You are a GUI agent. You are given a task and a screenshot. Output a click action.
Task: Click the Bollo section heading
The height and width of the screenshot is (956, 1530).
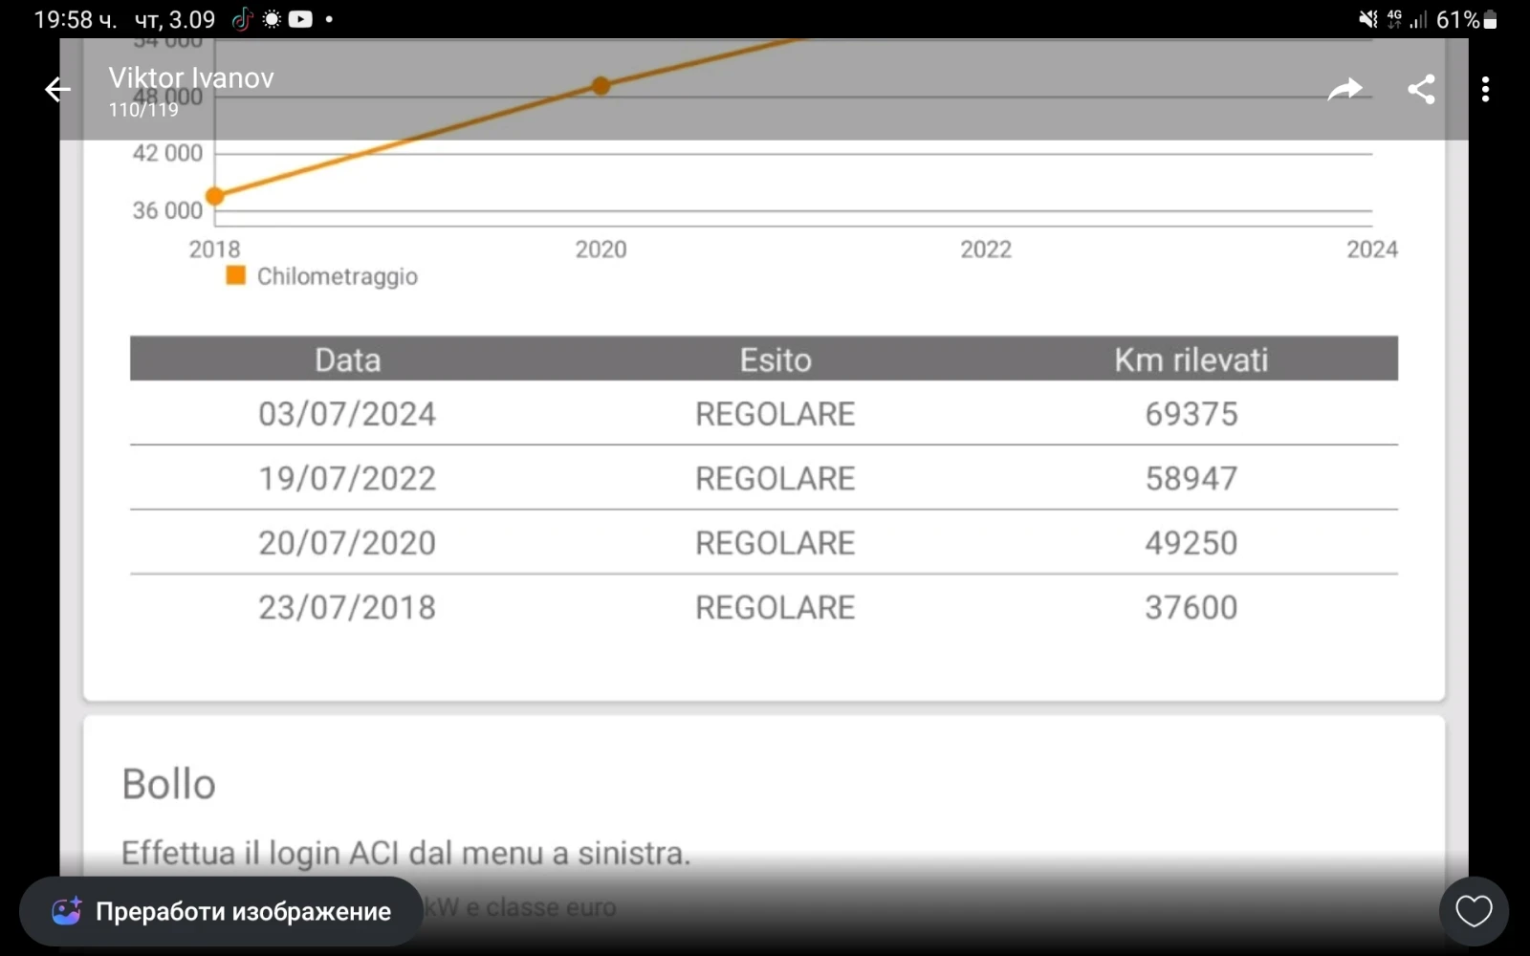[168, 784]
